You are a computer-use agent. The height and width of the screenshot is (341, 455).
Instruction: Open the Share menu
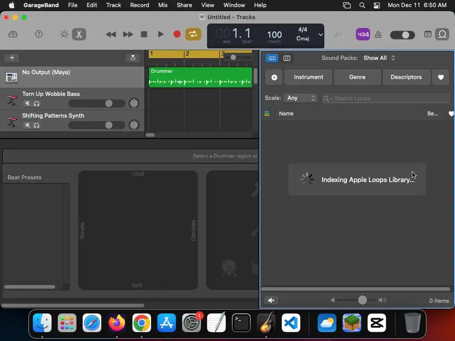pos(184,5)
